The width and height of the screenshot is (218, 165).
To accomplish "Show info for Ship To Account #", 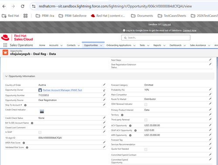I will [x=25, y=105].
